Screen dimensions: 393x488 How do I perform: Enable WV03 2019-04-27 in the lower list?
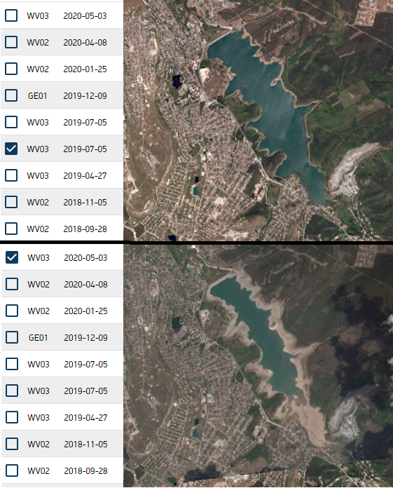click(12, 417)
